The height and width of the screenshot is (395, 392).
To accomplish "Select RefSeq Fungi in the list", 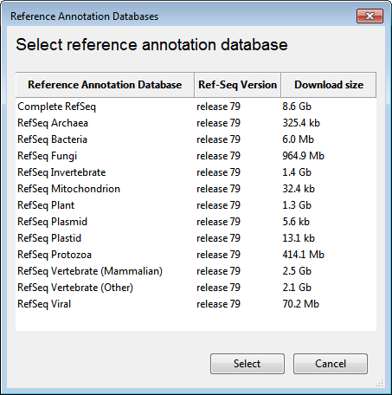I will [196, 156].
